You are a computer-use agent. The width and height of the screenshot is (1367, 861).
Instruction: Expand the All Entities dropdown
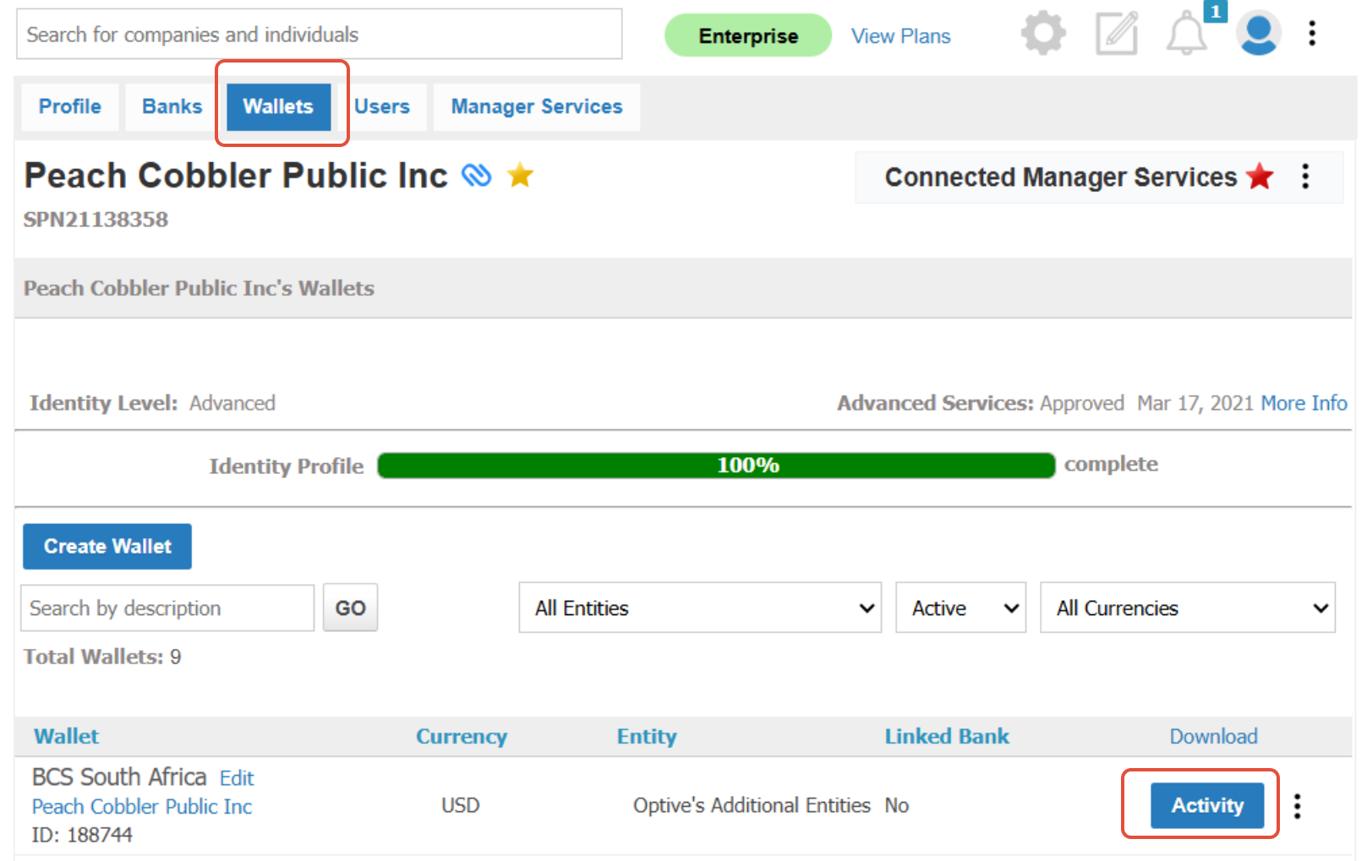pos(700,608)
